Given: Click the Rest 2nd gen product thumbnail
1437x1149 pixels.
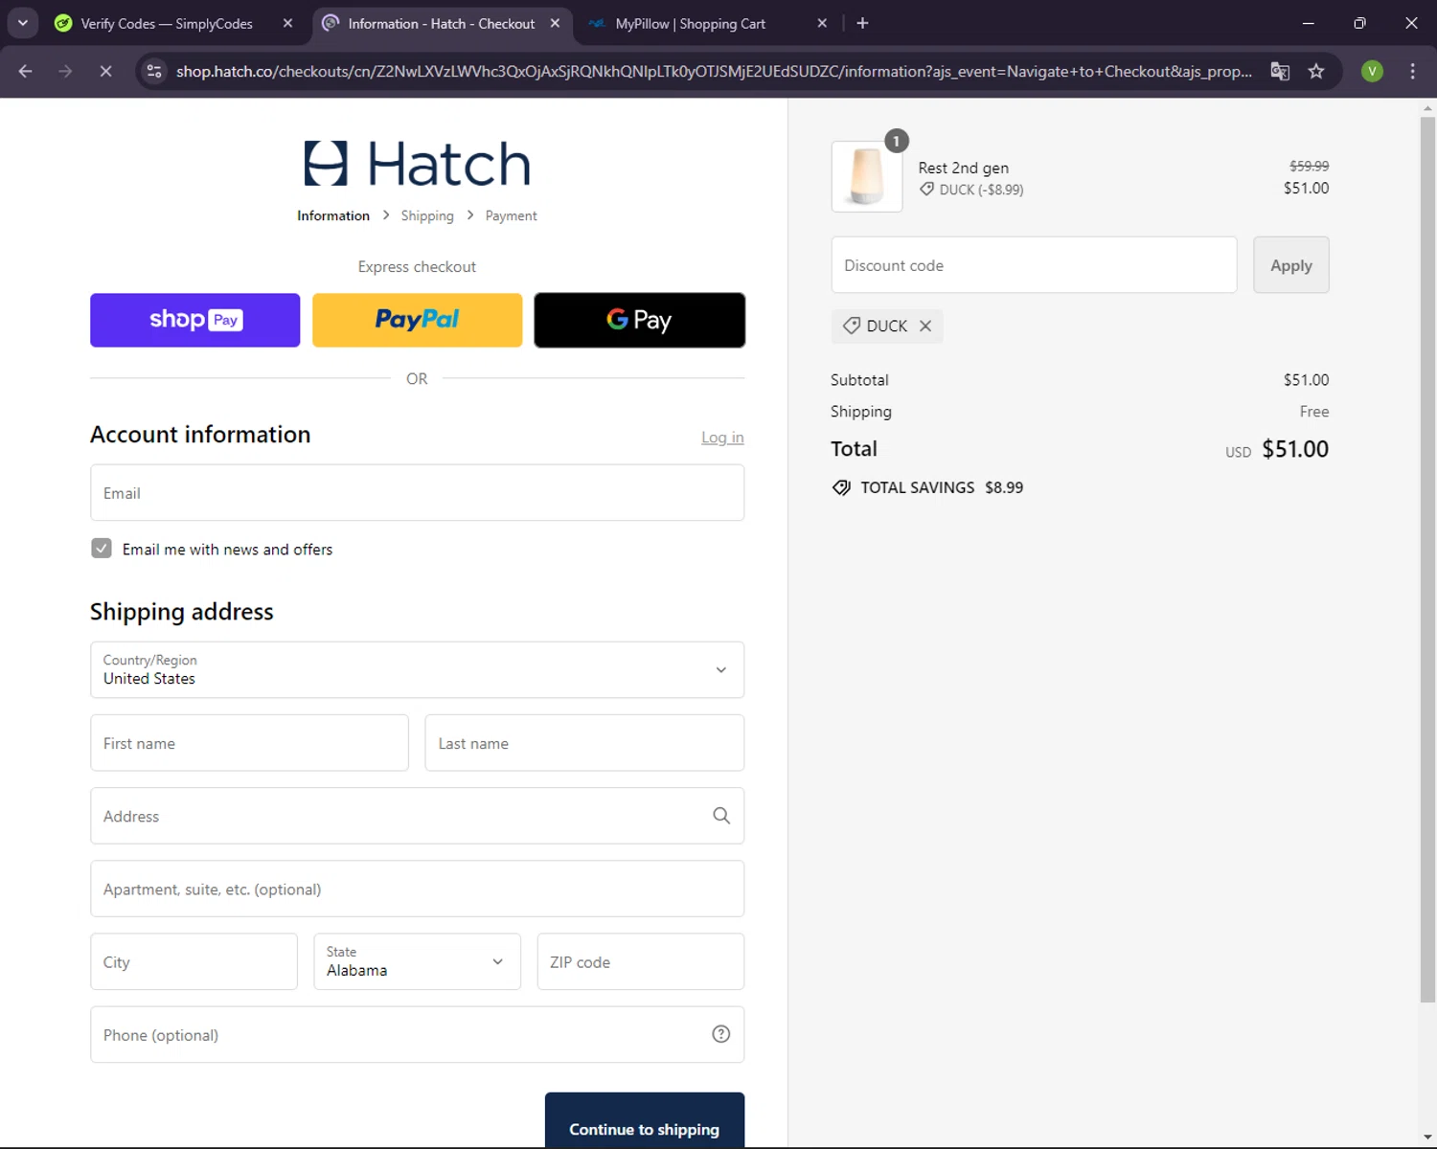Looking at the screenshot, I should click(x=867, y=177).
